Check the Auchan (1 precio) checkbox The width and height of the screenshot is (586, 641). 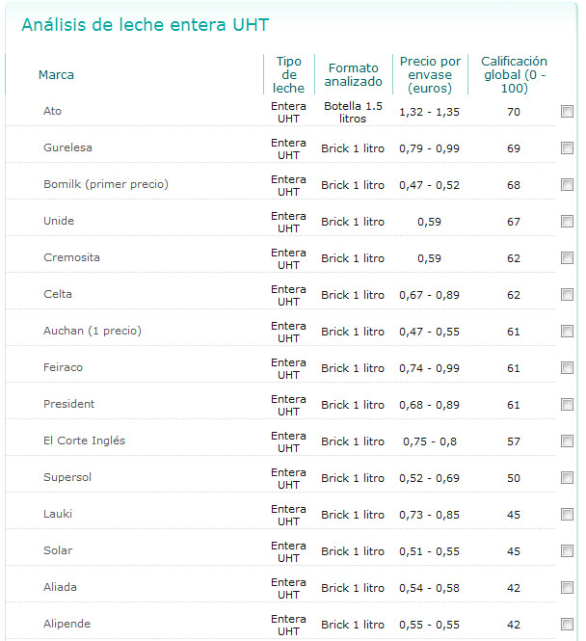pyautogui.click(x=567, y=332)
